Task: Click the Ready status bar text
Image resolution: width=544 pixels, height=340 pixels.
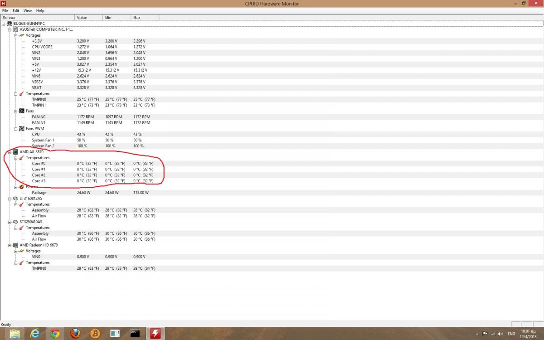Action: [x=6, y=324]
